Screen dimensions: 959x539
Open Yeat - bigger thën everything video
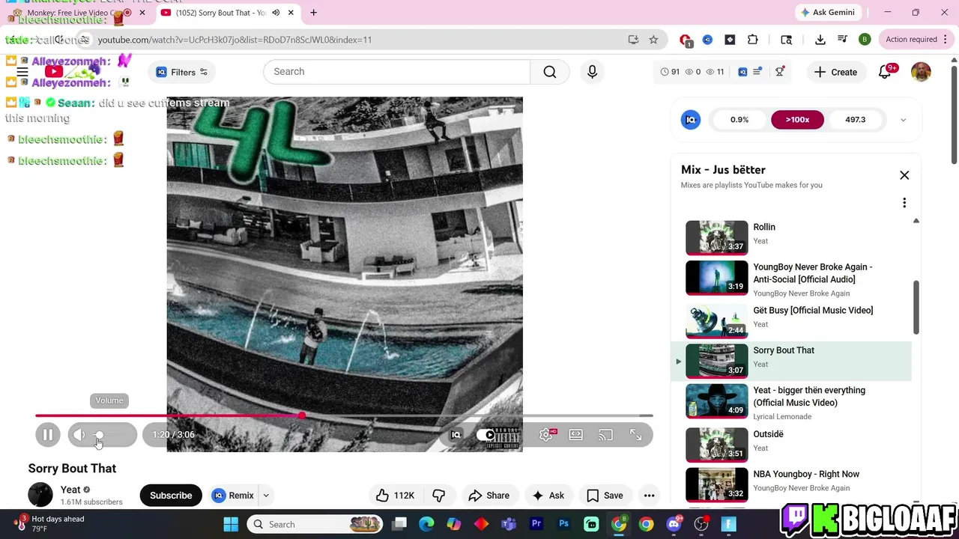(791, 403)
